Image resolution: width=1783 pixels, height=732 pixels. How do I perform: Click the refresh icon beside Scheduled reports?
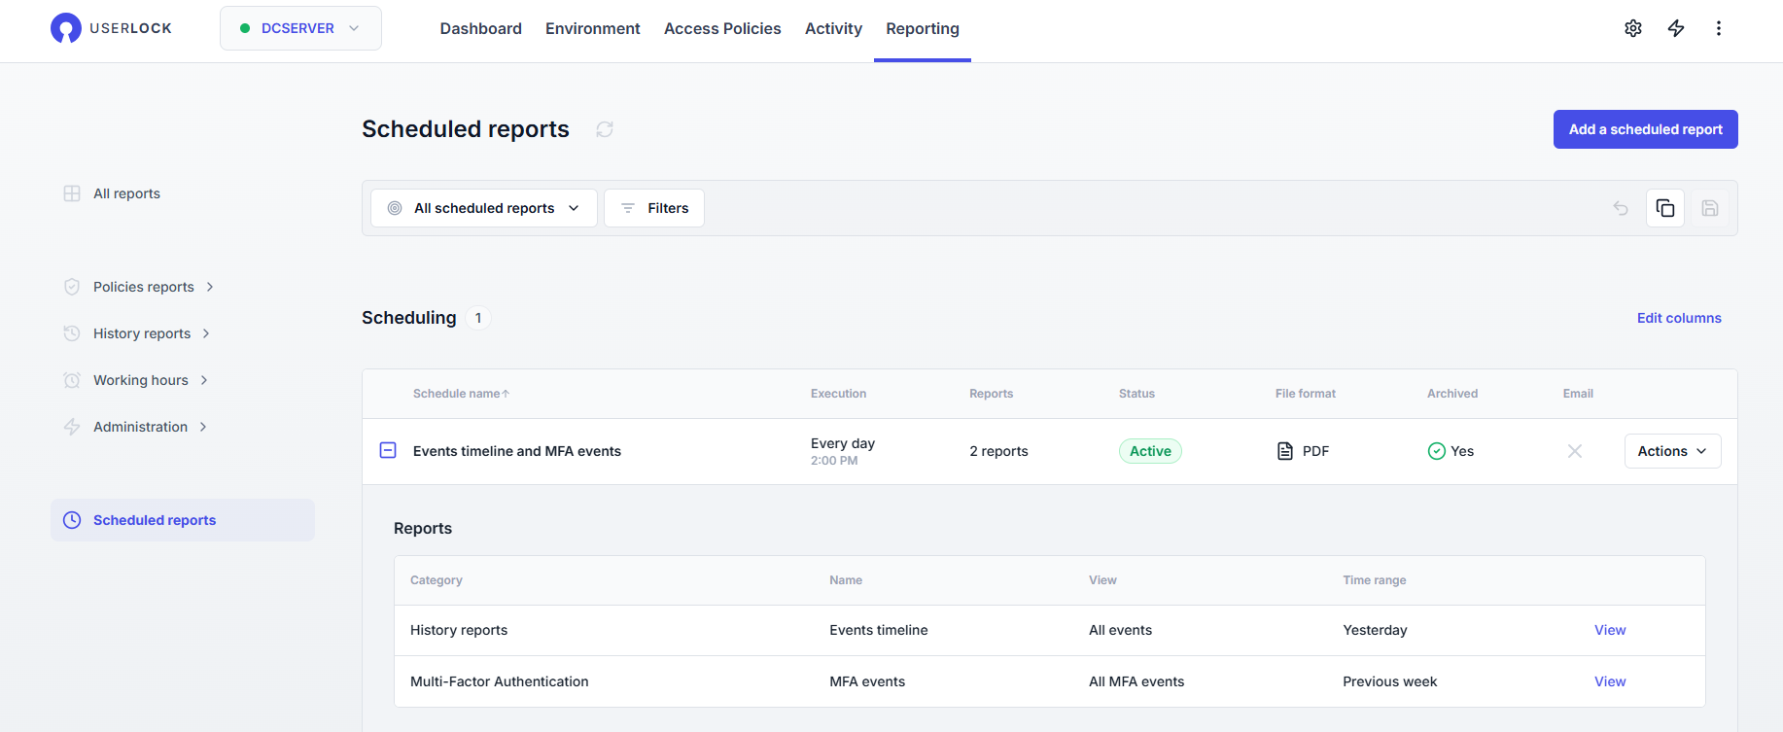[605, 129]
